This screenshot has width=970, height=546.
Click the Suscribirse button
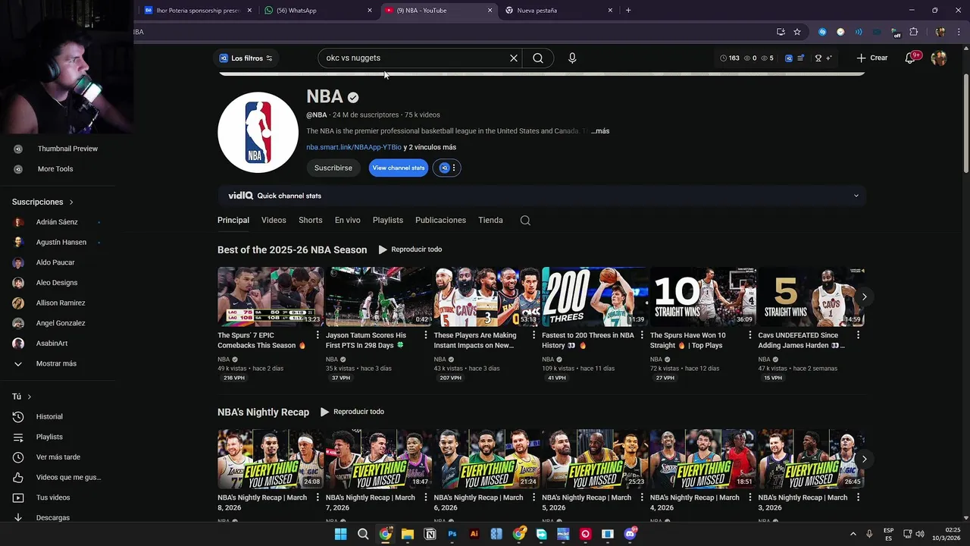pos(333,168)
